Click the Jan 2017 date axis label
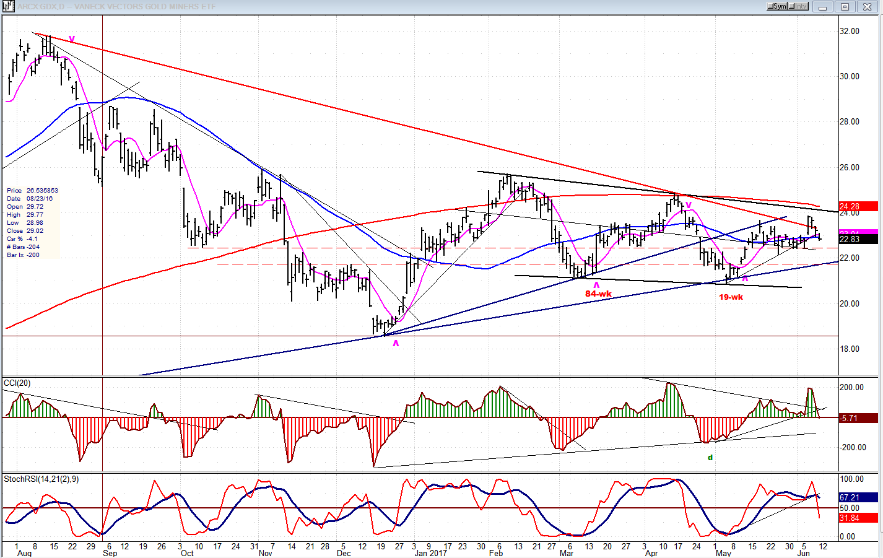Viewport: 883px width, 558px height. pos(429,553)
